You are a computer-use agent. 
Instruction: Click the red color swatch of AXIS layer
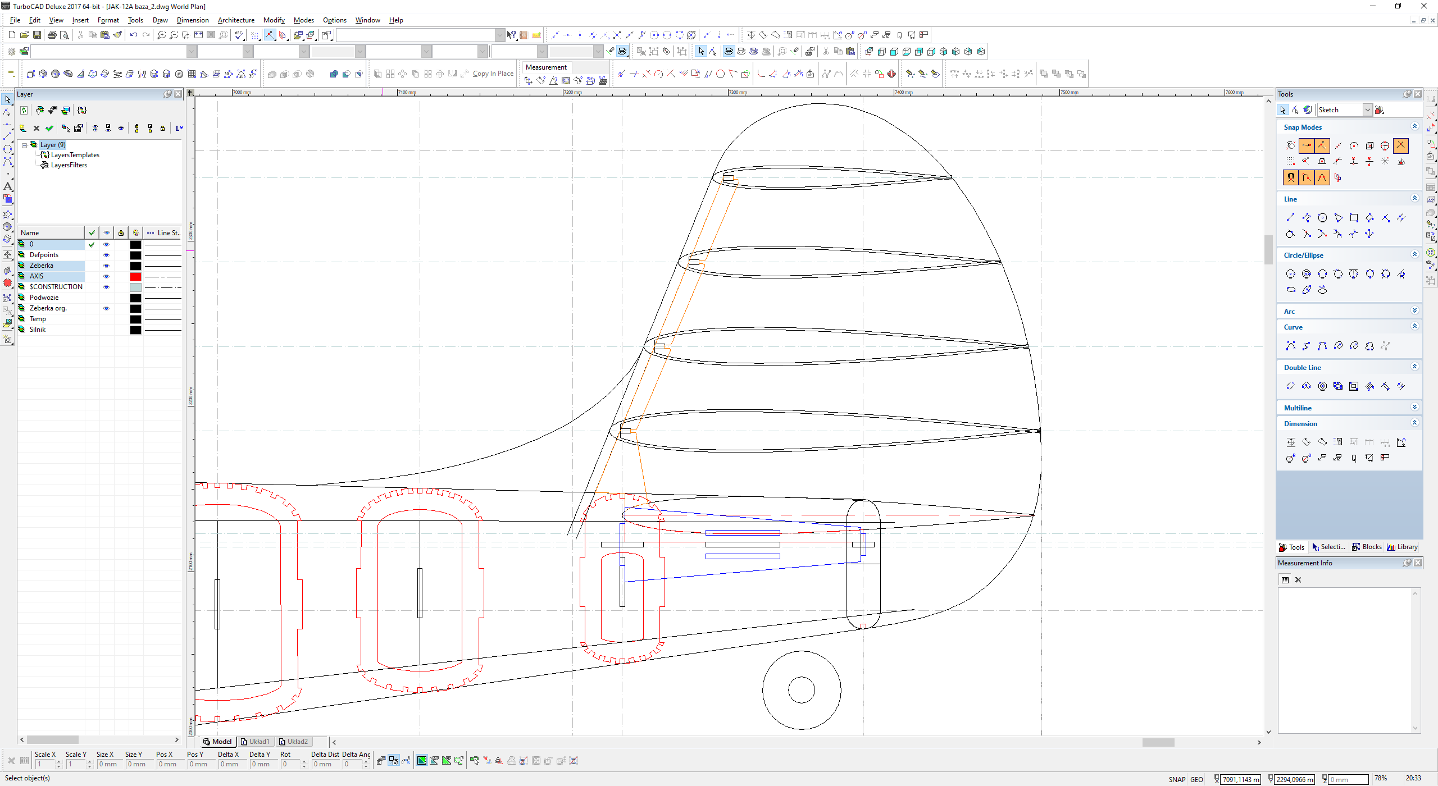tap(135, 276)
